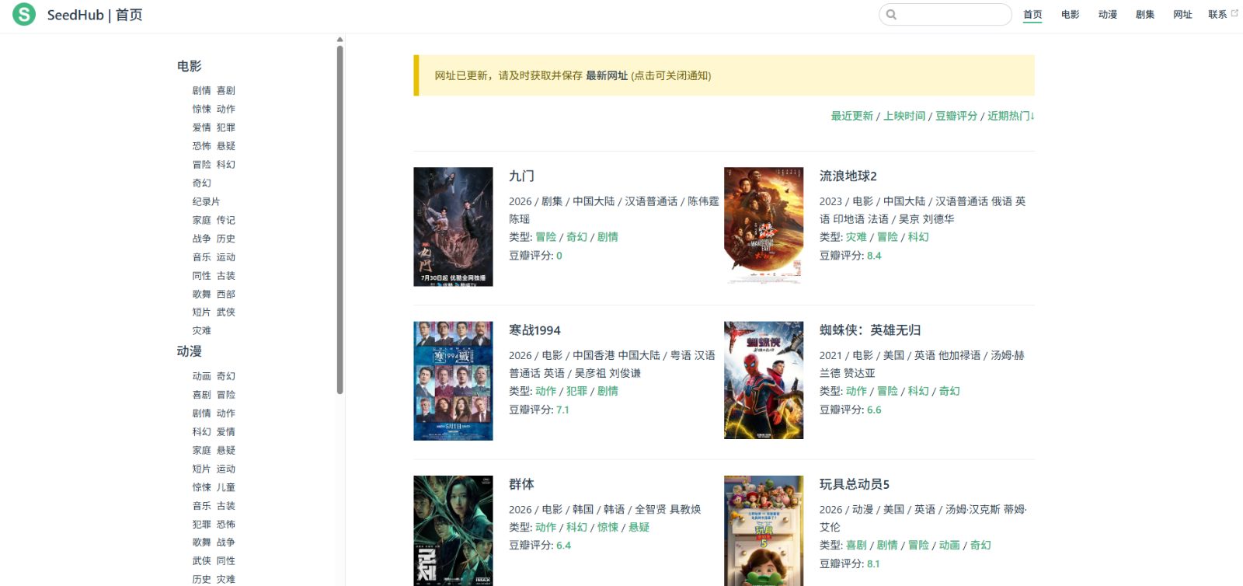Dismiss the yellow URL update notice
Image resolution: width=1243 pixels, height=586 pixels.
[x=724, y=75]
